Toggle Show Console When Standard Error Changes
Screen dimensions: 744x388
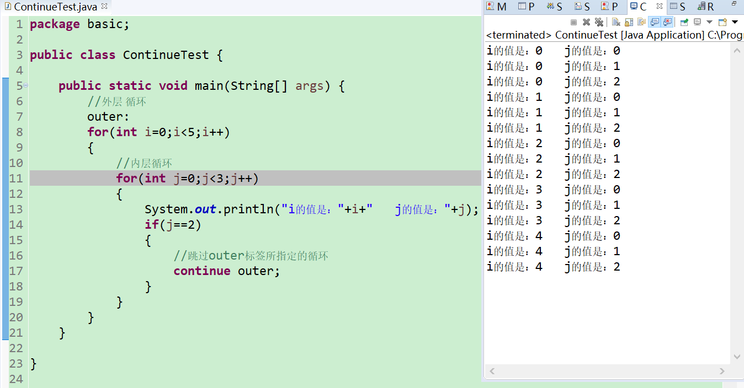tap(667, 21)
